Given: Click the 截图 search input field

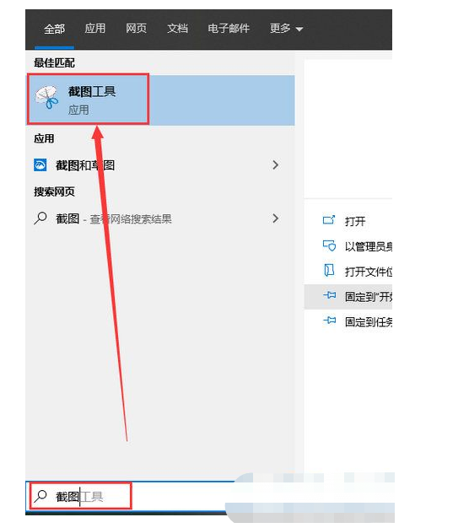Looking at the screenshot, I should [132, 496].
